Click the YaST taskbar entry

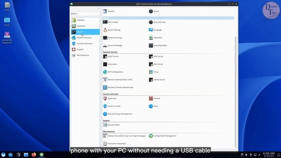pyautogui.click(x=42, y=154)
